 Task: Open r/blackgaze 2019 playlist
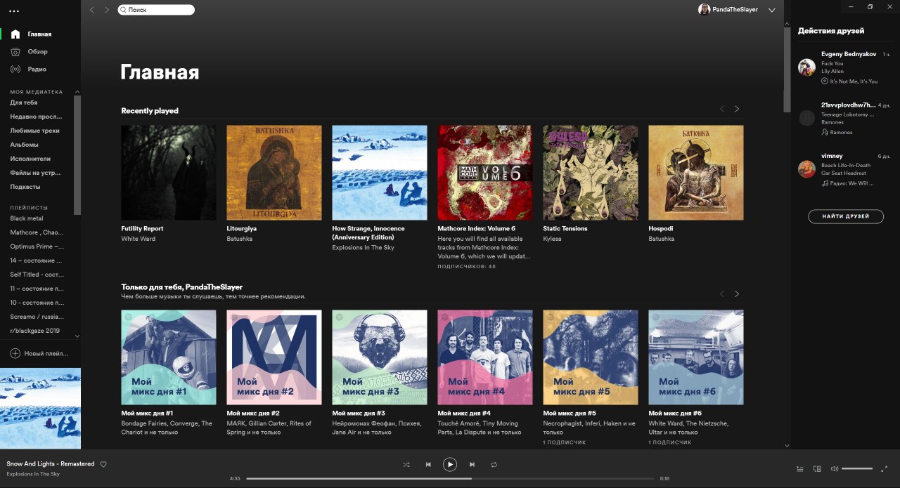click(35, 331)
